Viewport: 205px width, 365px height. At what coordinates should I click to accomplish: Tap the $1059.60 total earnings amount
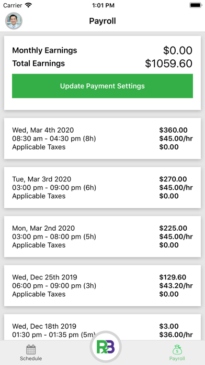169,63
